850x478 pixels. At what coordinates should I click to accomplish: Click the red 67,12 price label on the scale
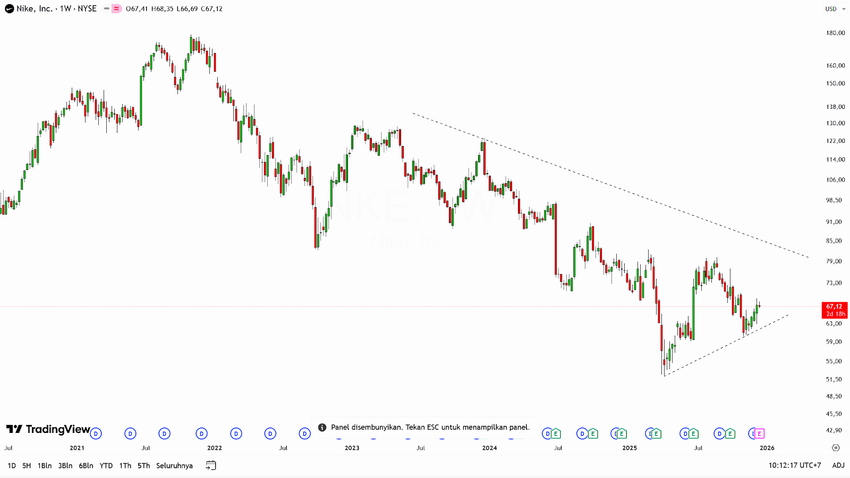click(834, 306)
